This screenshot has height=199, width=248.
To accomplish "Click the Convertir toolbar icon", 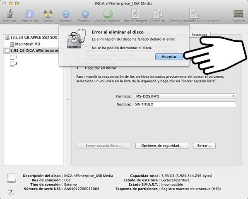I will click(158, 14).
